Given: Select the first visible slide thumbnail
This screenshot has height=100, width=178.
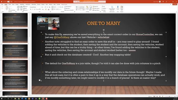Looking at the screenshot, I should click(x=15, y=20).
